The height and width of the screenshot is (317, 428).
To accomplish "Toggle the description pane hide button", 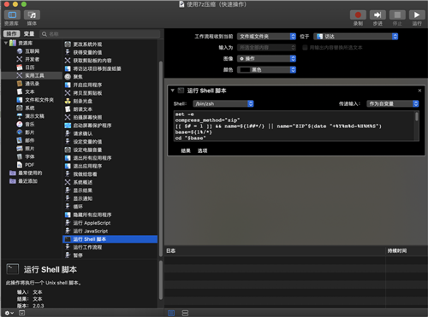I will (21, 313).
